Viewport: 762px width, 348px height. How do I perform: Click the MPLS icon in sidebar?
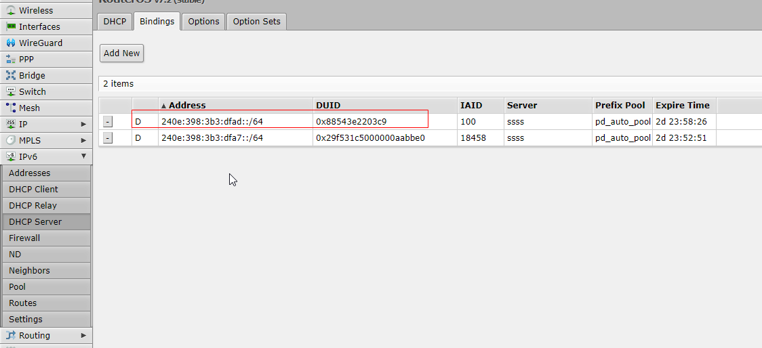(x=11, y=140)
